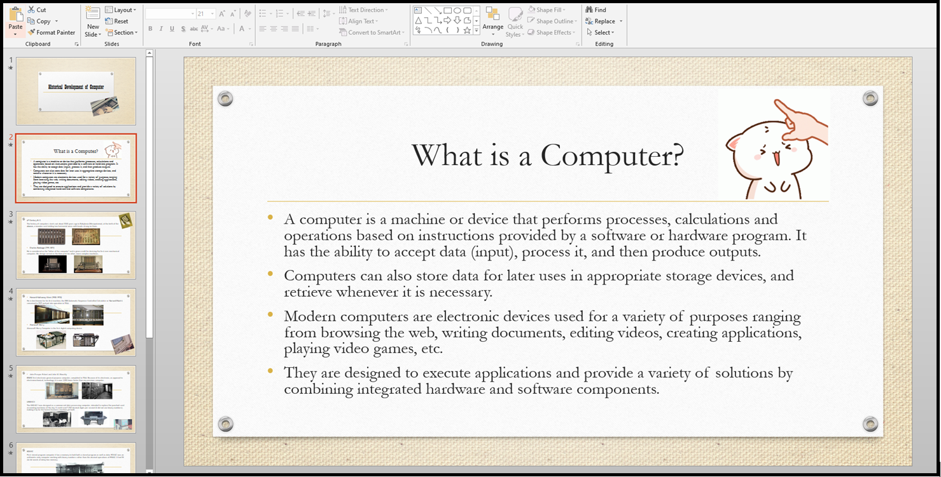Open the Select dropdown in Editing
Viewport: 941px width, 477px height.
[x=600, y=32]
